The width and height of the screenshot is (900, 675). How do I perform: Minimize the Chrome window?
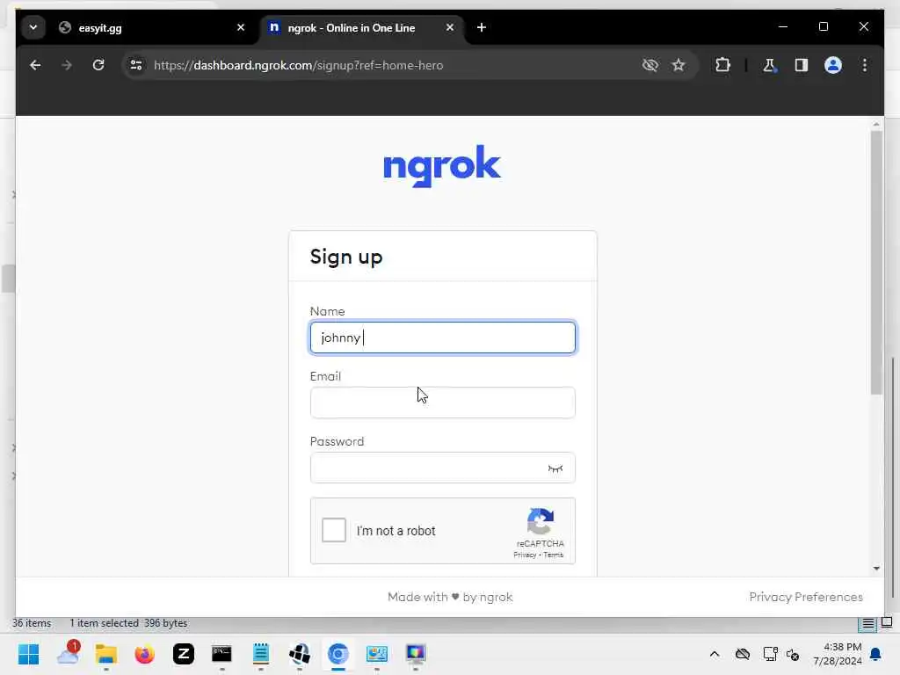(x=783, y=27)
